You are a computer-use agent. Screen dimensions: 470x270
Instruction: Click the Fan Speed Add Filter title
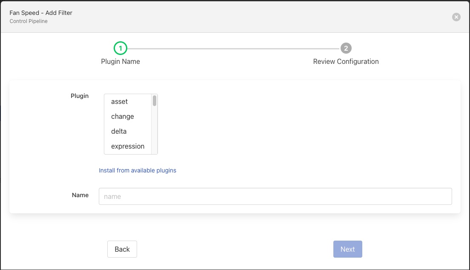[40, 13]
